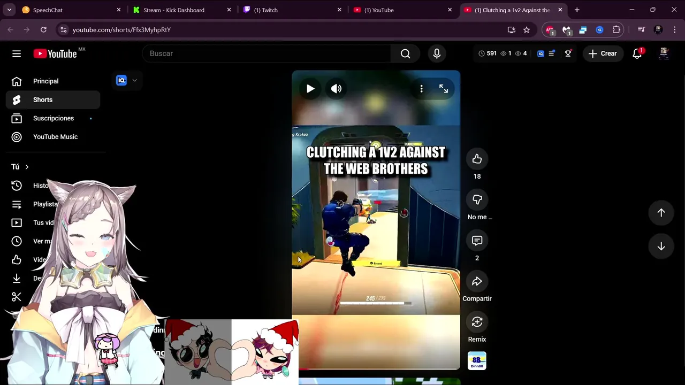This screenshot has height=385, width=685.
Task: Reload the page
Action: pos(43,30)
